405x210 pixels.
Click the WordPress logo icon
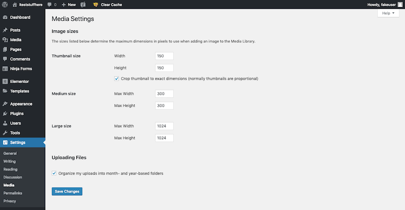pyautogui.click(x=5, y=5)
